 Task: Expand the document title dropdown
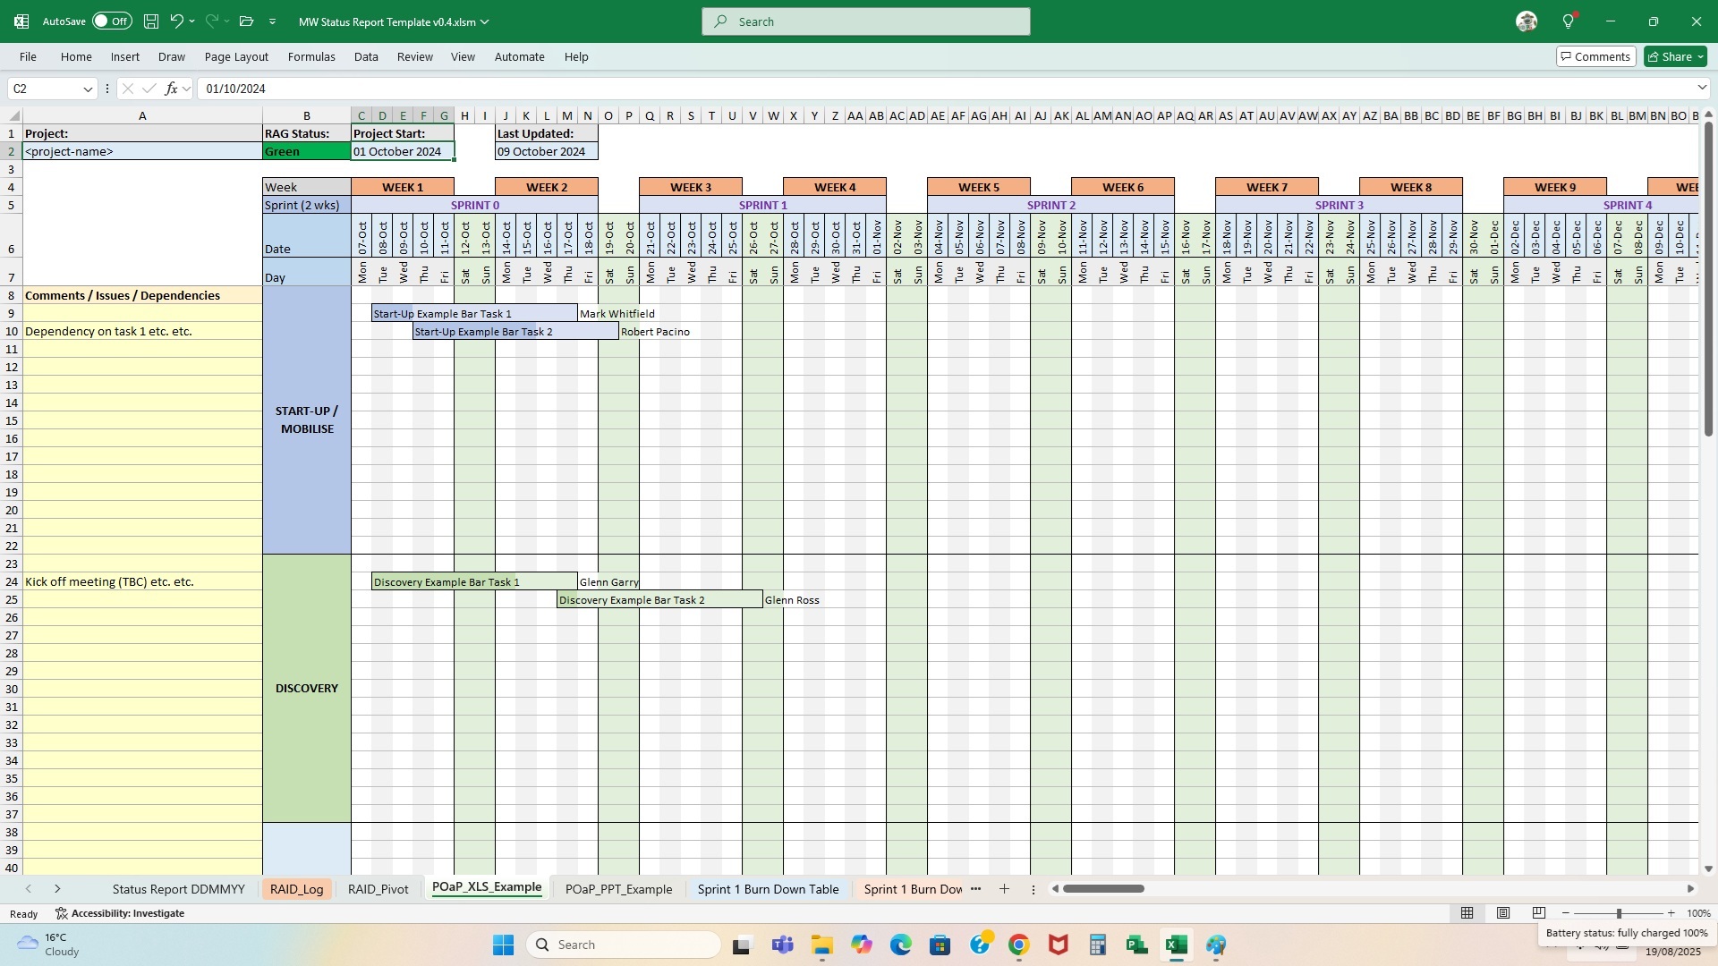pos(484,21)
